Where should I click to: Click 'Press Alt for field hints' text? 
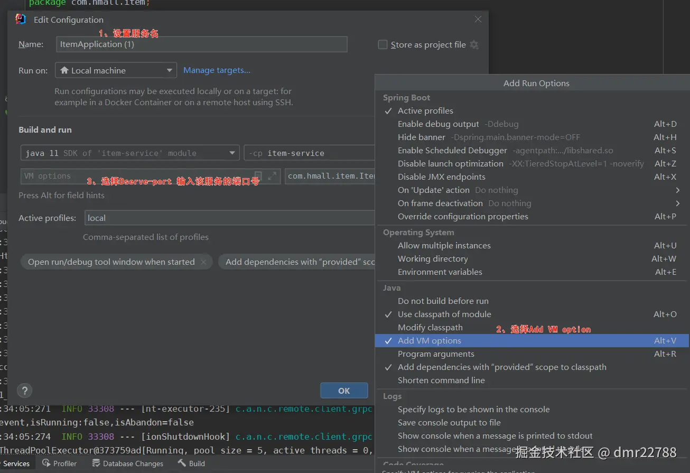click(61, 195)
